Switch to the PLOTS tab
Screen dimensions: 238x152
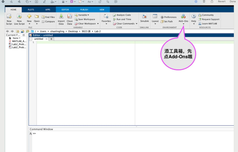pos(31,10)
